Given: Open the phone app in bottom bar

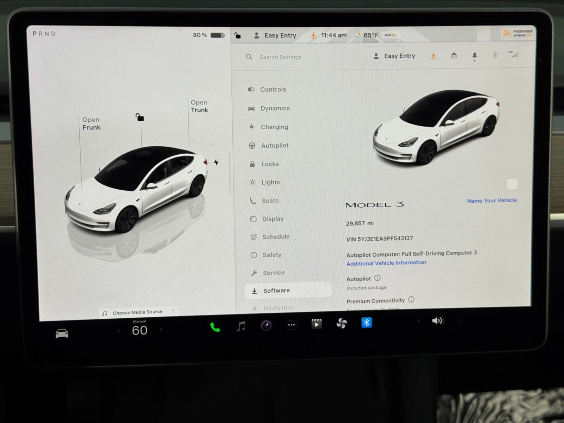Looking at the screenshot, I should tap(215, 327).
